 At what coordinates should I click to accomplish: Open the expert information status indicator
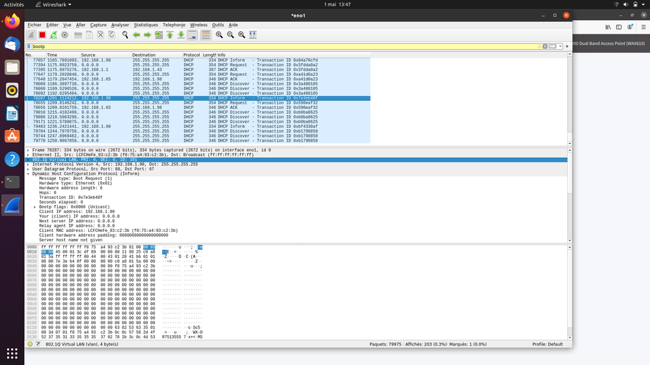pos(30,344)
